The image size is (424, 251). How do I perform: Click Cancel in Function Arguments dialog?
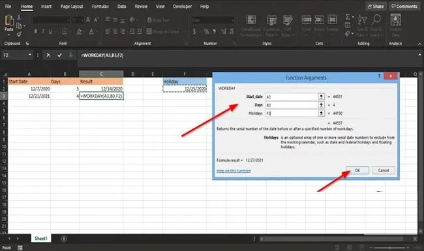pos(383,170)
